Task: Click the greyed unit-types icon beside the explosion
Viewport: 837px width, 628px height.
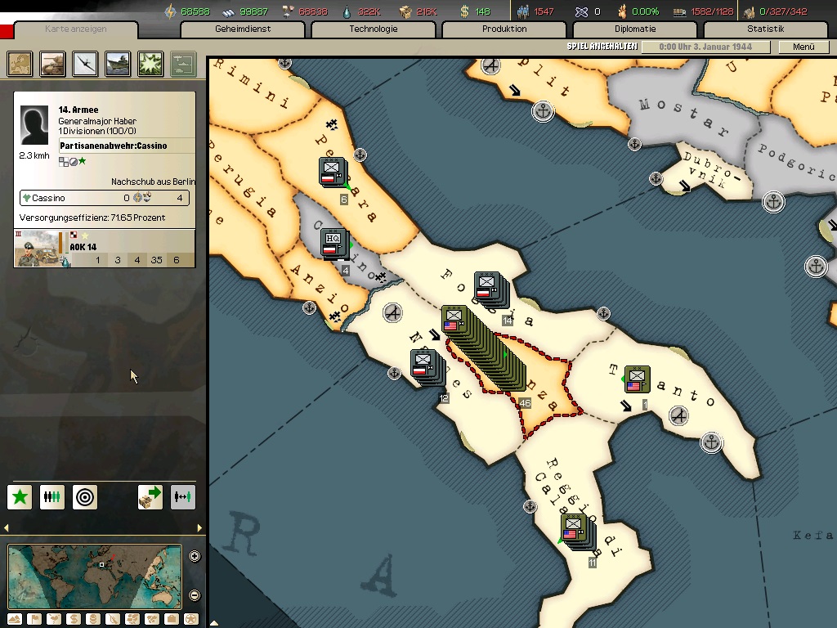Action: (183, 64)
